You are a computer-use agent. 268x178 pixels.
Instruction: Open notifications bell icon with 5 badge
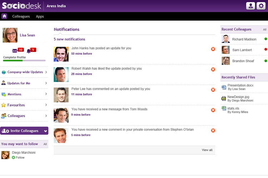(x=29, y=51)
